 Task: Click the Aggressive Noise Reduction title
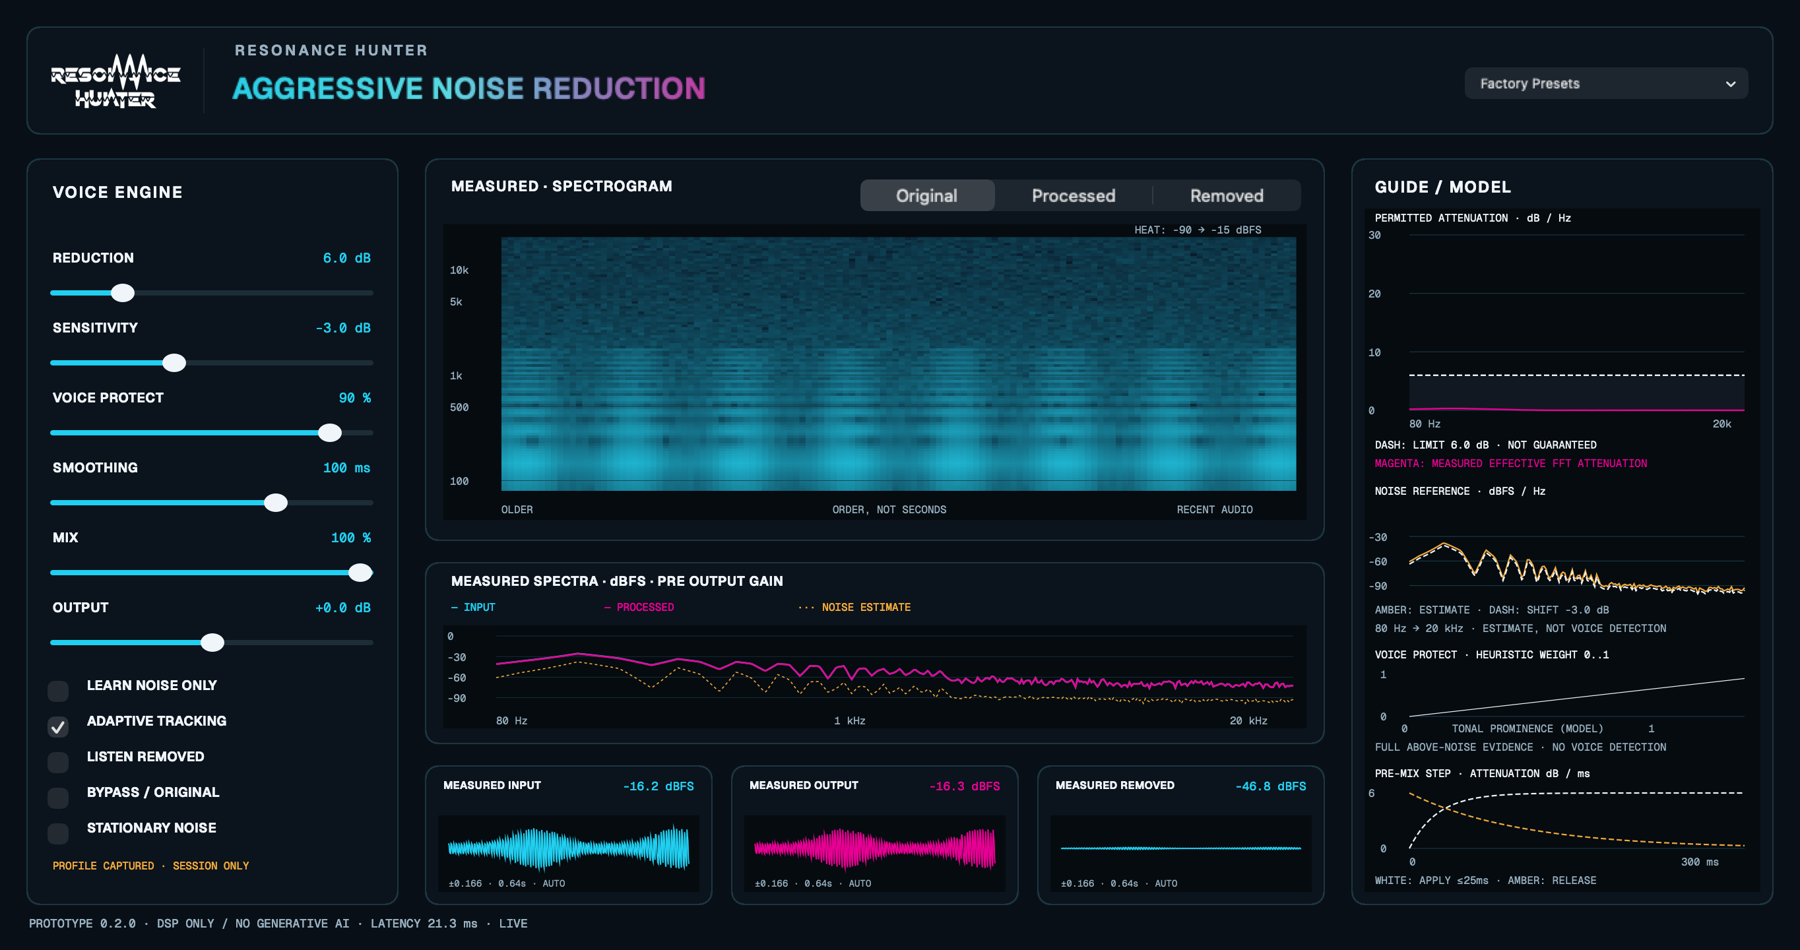[x=469, y=88]
